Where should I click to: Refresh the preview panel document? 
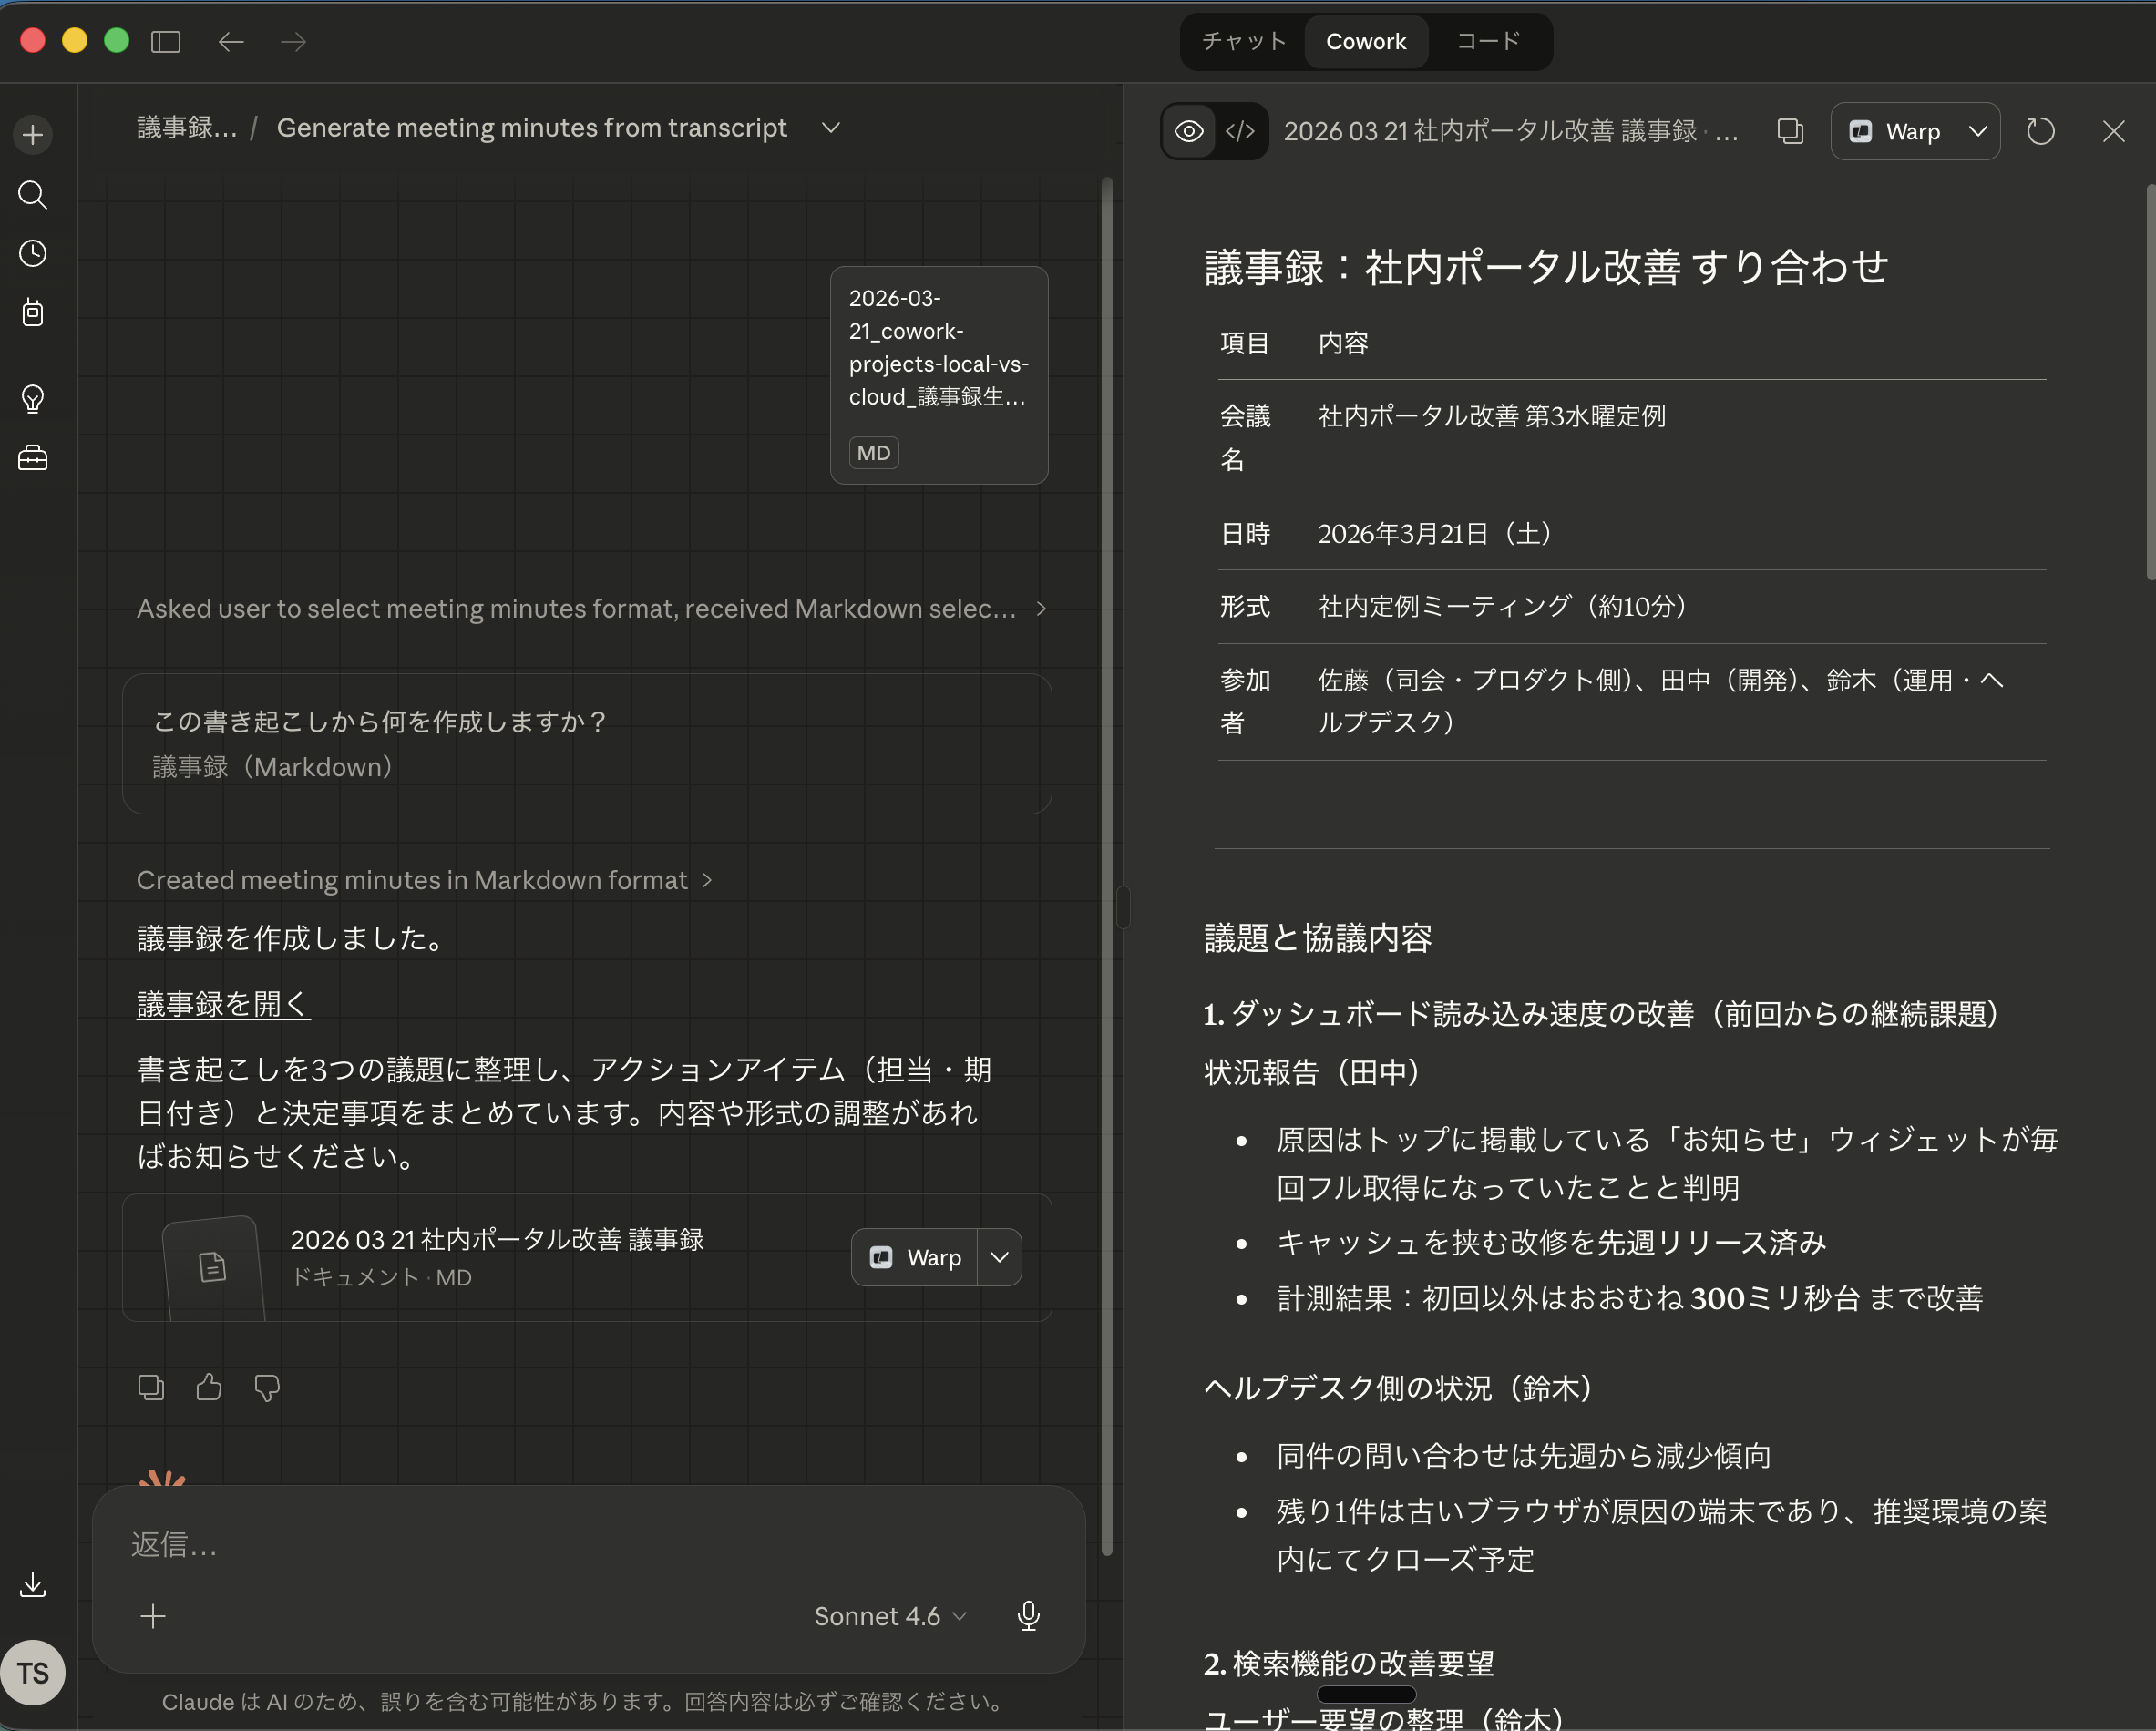[2040, 131]
